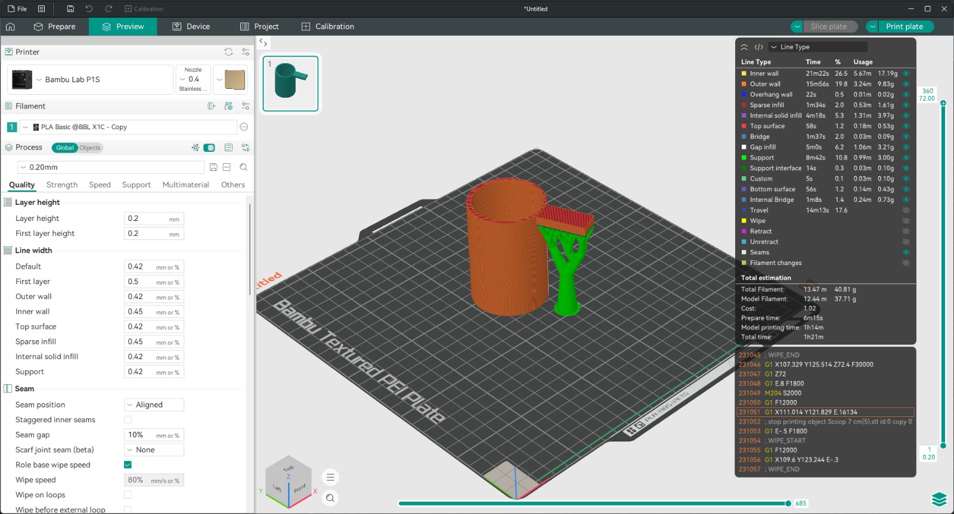Image resolution: width=954 pixels, height=514 pixels.
Task: Open the Project tab
Action: [x=259, y=26]
